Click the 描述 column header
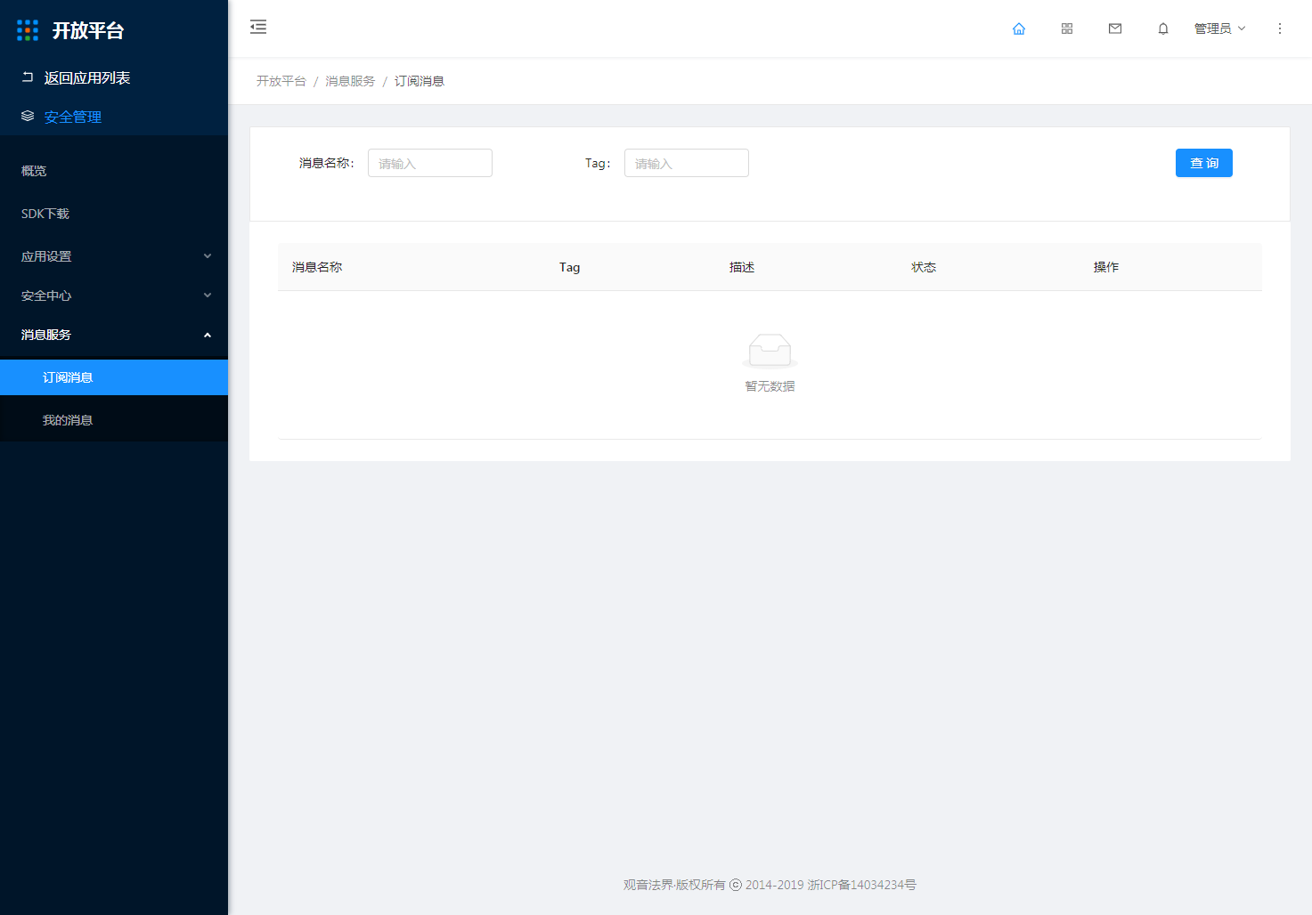Viewport: 1312px width, 915px height. 742,267
